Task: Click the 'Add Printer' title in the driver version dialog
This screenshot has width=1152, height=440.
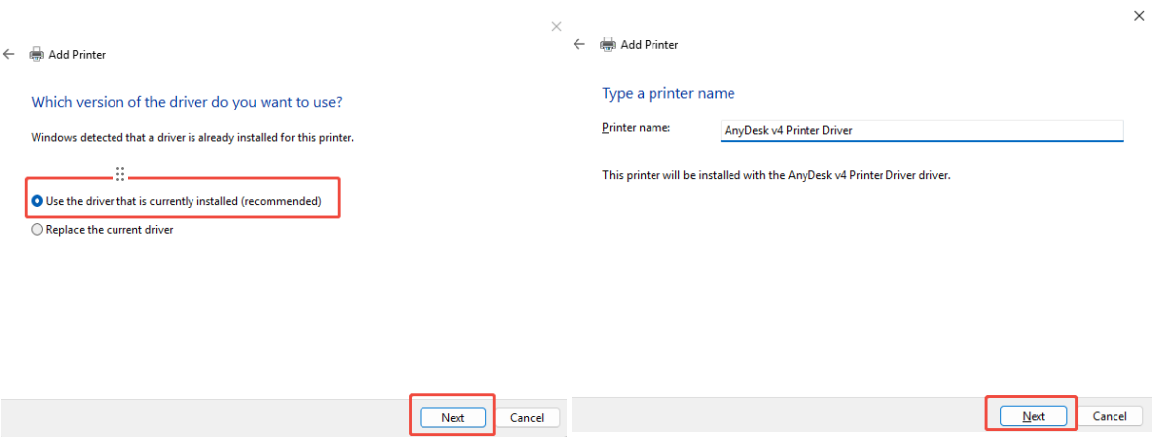Action: pos(77,55)
